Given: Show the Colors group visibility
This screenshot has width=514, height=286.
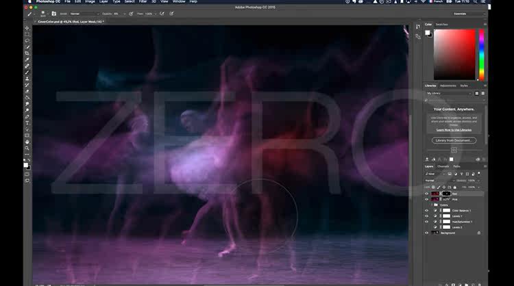Looking at the screenshot, I should click(426, 205).
